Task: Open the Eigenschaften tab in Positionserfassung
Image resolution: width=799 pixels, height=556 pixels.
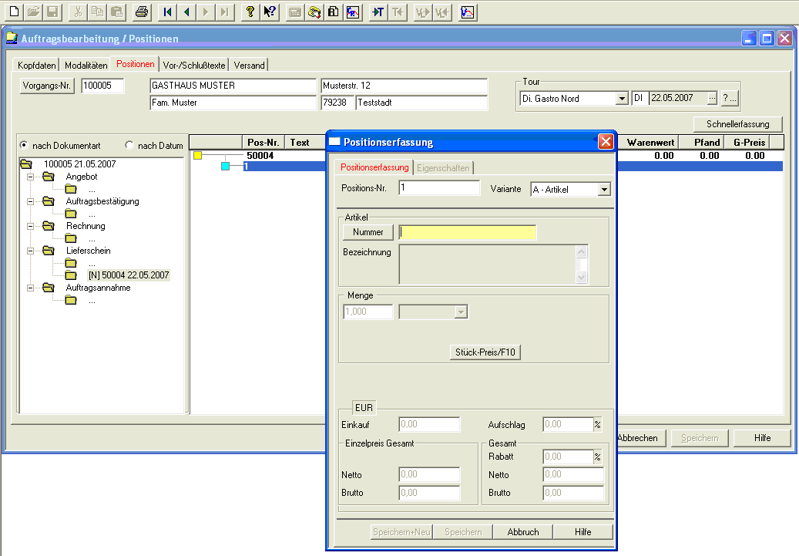Action: pyautogui.click(x=443, y=168)
